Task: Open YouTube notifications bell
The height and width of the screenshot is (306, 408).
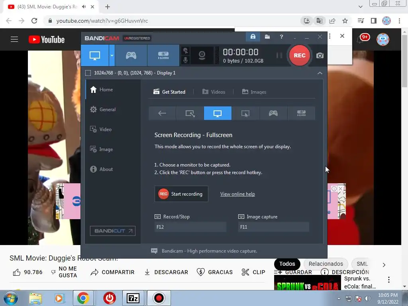Action: click(360, 39)
